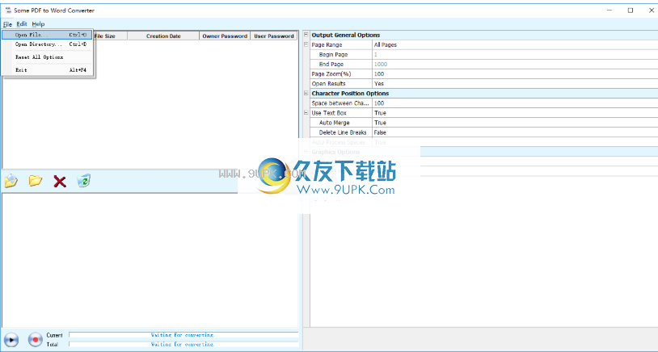Maximize the converter window
This screenshot has width=658, height=352.
(631, 10)
